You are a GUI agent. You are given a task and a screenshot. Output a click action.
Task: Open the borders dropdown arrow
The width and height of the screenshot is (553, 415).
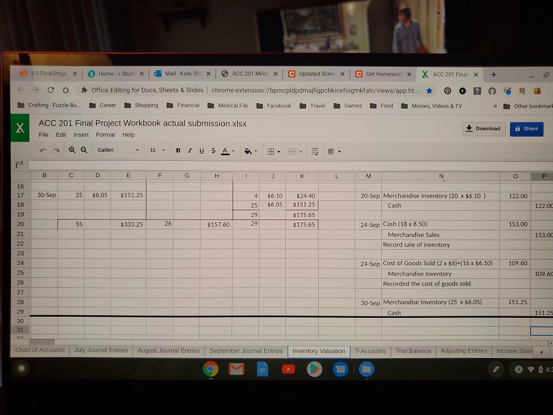point(279,152)
